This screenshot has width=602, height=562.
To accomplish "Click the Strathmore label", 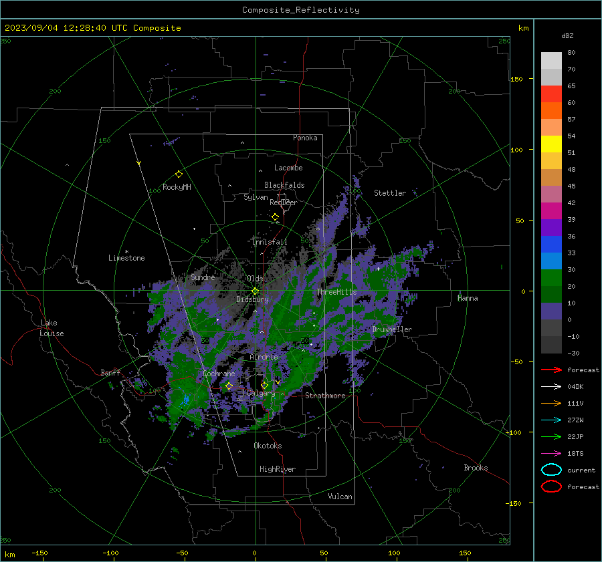I will (325, 396).
